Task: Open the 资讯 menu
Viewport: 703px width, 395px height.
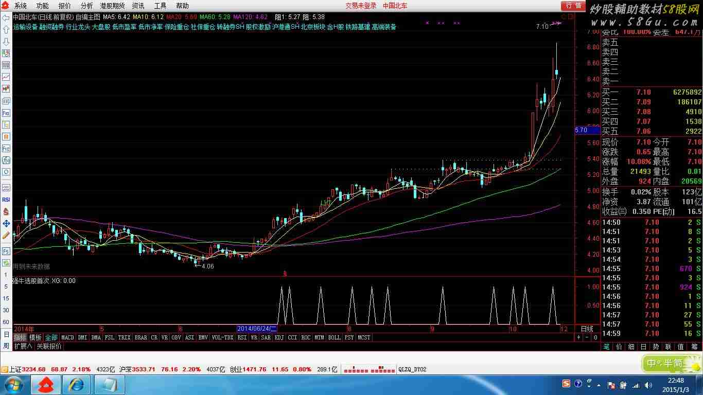Action: pos(138,6)
